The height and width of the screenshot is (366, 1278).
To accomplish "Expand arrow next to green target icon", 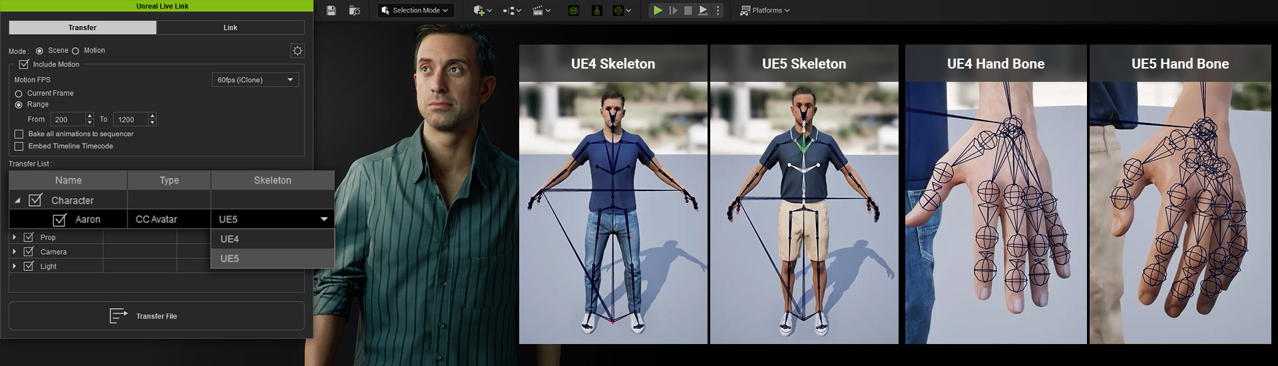I will pyautogui.click(x=628, y=11).
